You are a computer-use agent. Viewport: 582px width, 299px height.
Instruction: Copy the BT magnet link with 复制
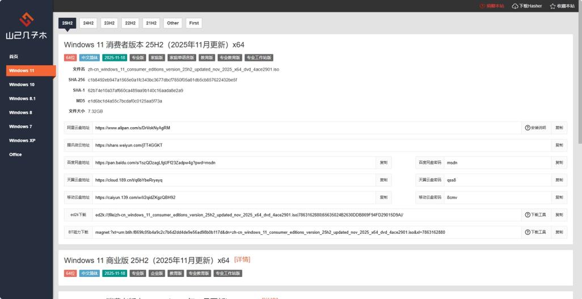(559, 232)
